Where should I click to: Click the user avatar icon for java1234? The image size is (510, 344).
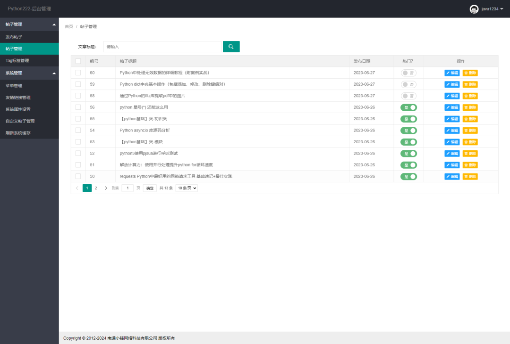pyautogui.click(x=474, y=8)
